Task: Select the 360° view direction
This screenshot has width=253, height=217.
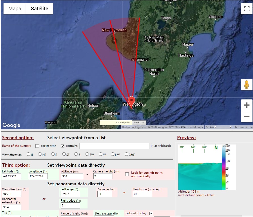Action: pos(126,154)
